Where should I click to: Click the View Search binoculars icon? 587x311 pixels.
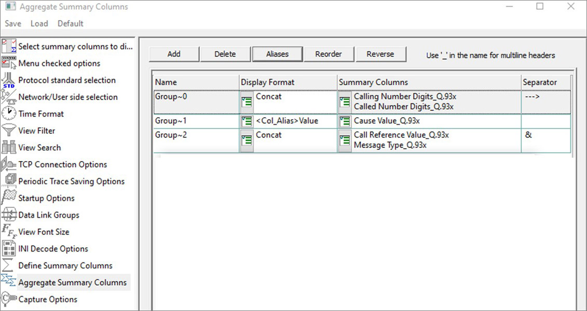click(9, 147)
